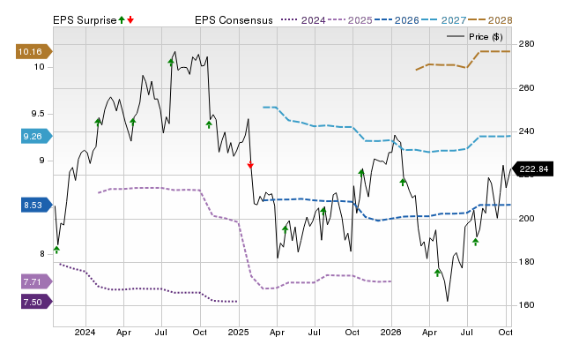Click the 280 label on the price axis
This screenshot has width=564, height=337.
(x=526, y=44)
